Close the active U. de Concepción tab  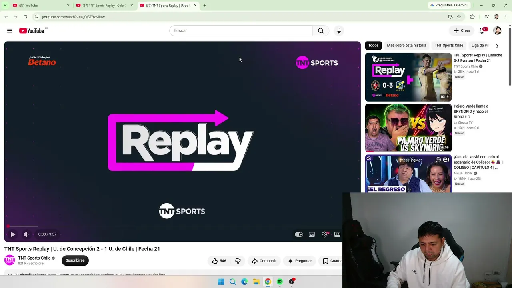coord(195,6)
